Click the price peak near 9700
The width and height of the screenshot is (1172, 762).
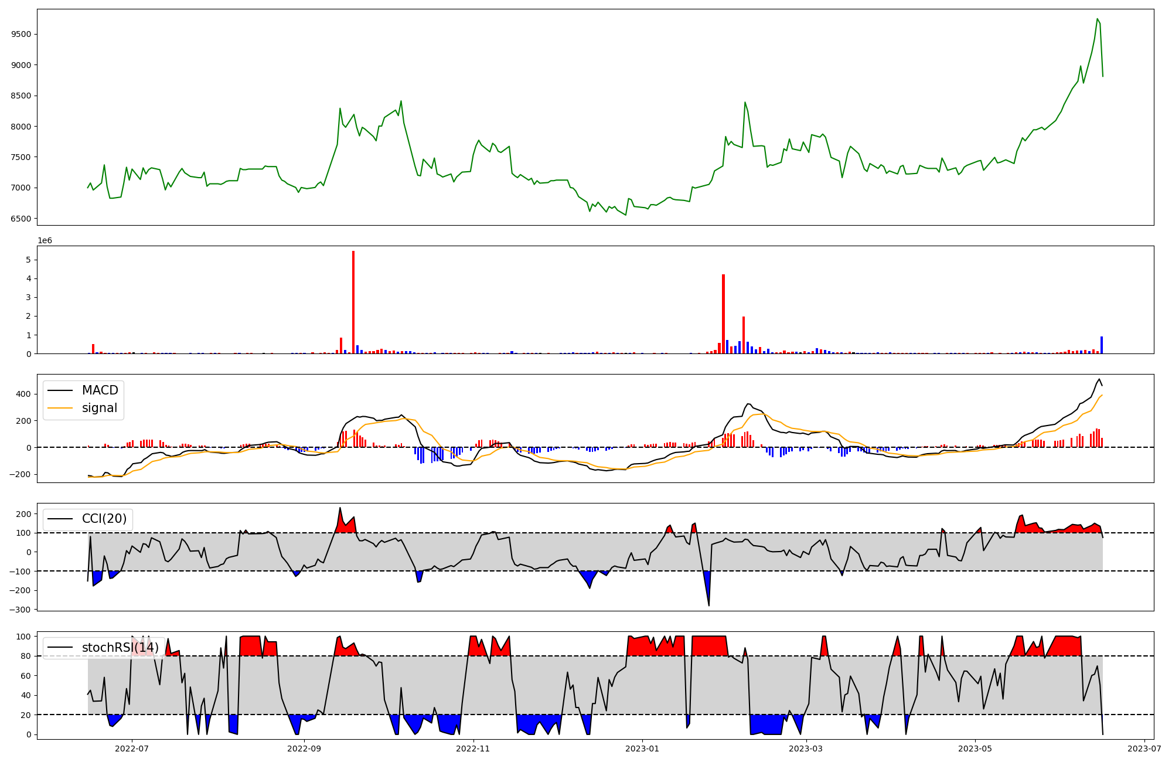point(1098,19)
